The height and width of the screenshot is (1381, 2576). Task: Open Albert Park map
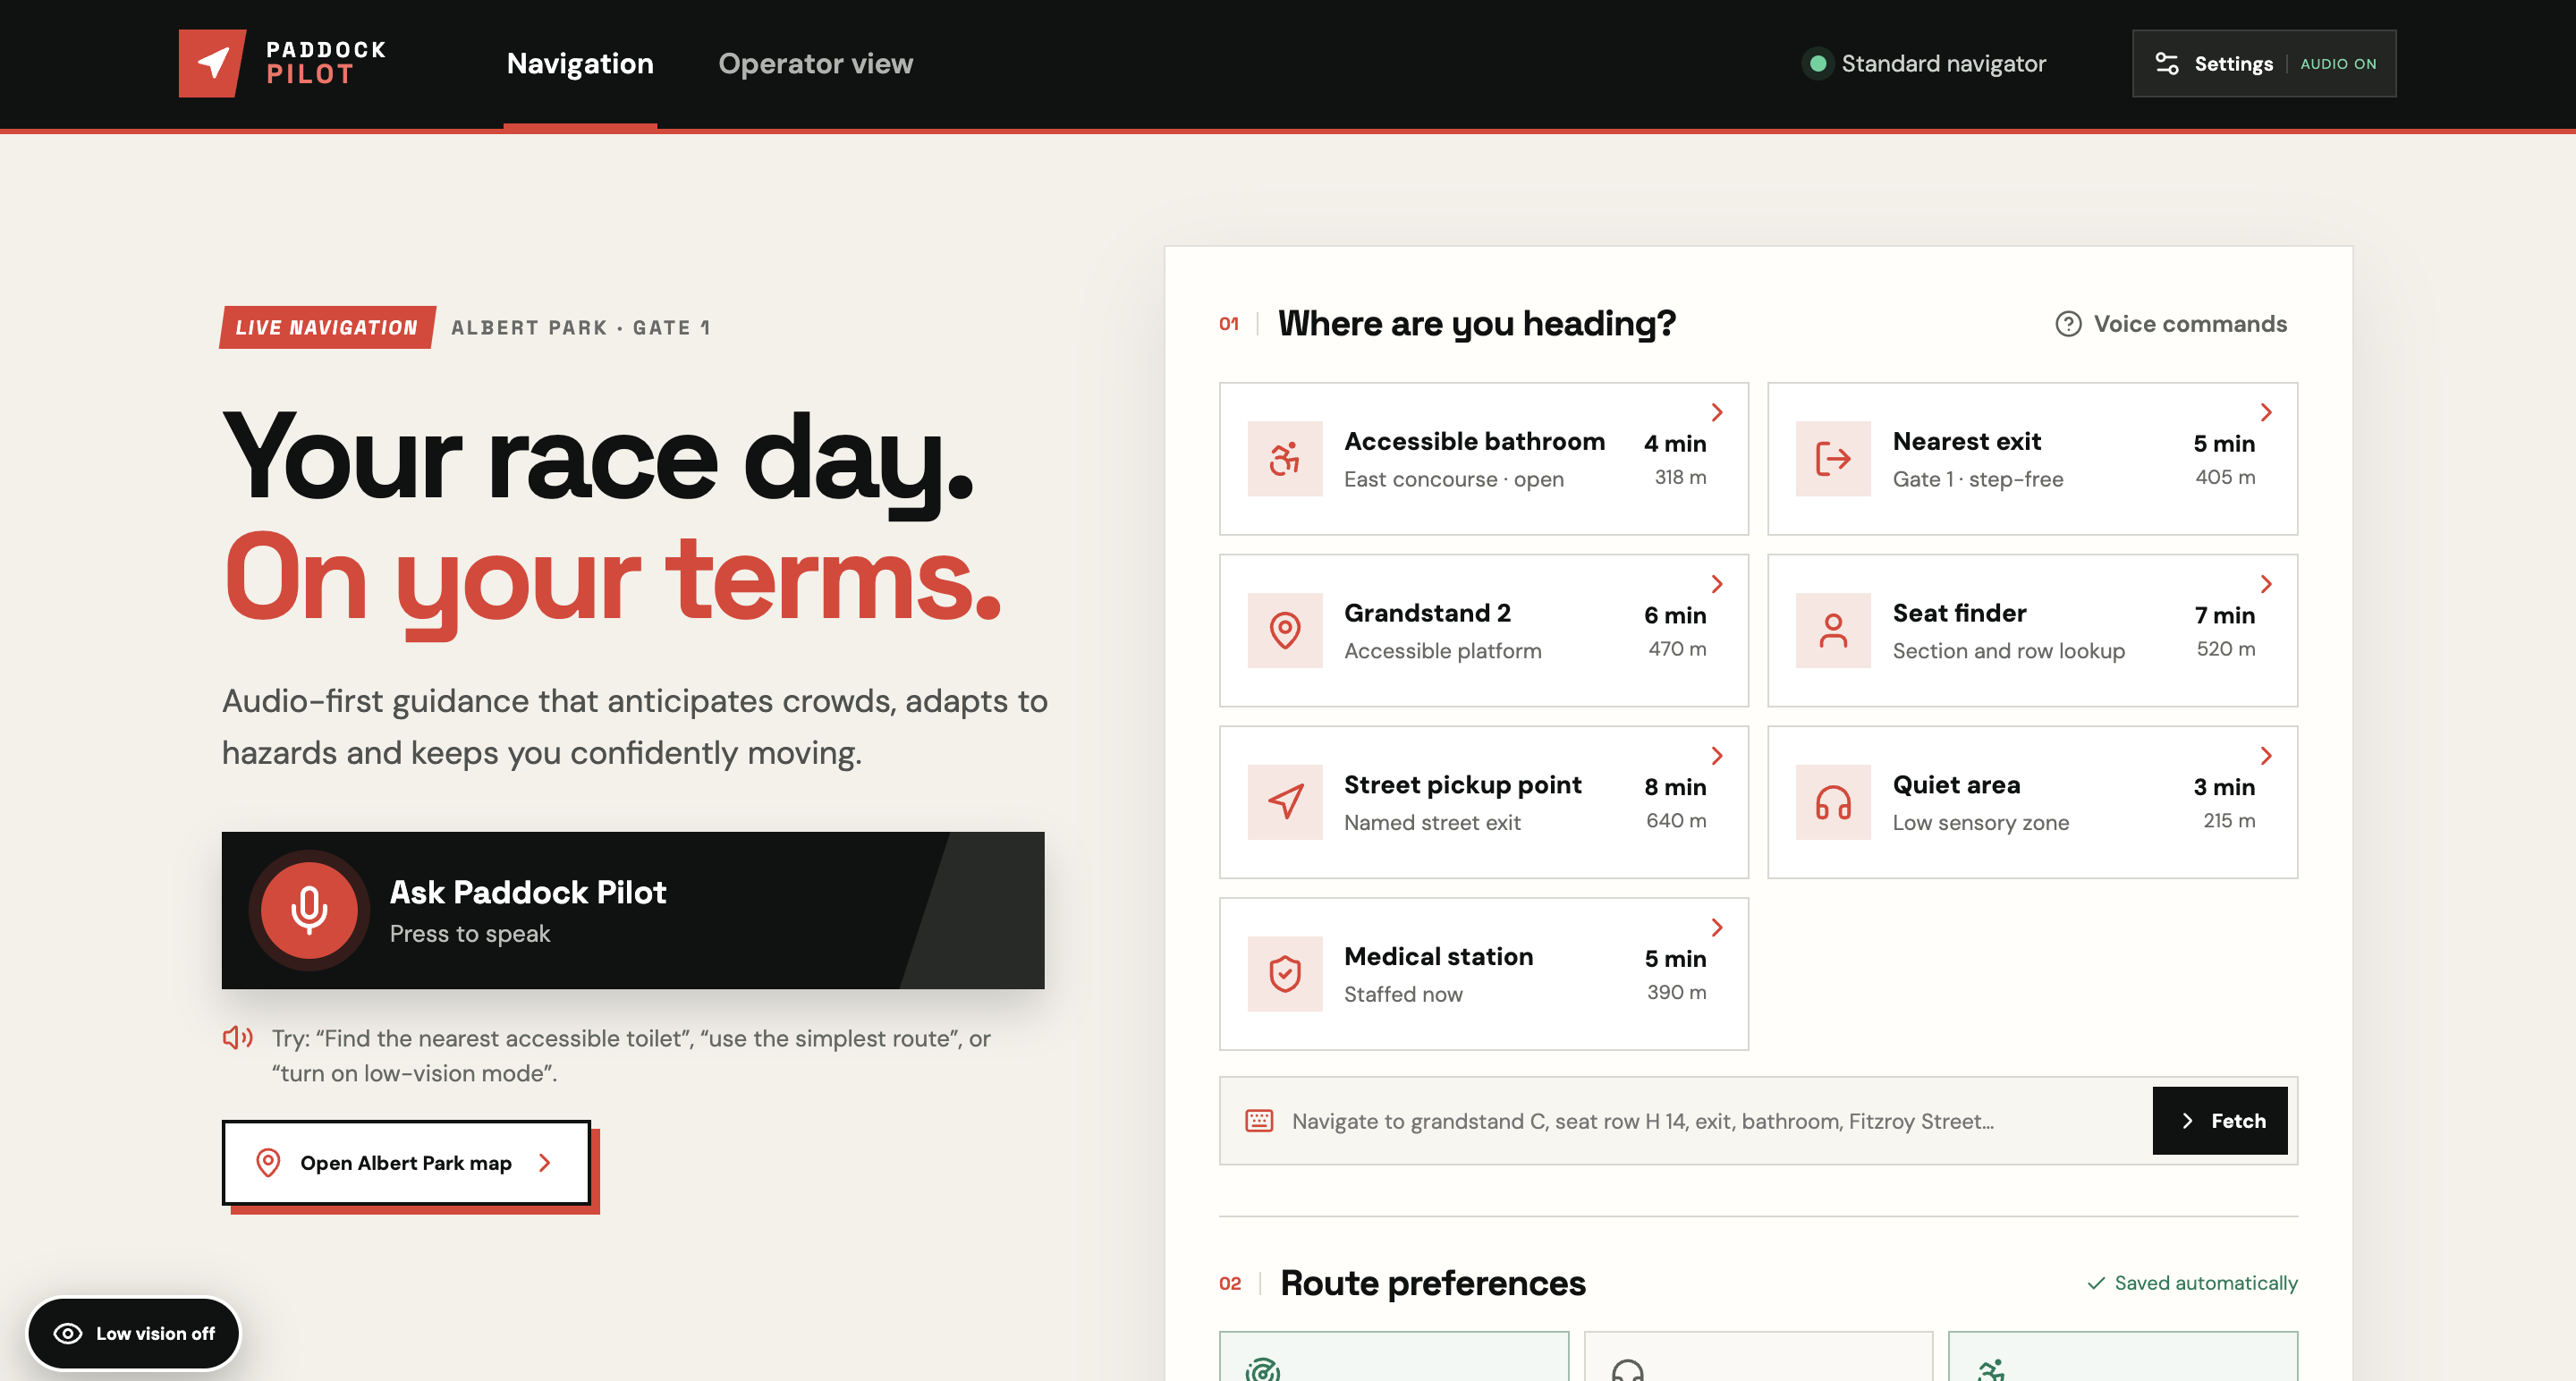coord(406,1163)
